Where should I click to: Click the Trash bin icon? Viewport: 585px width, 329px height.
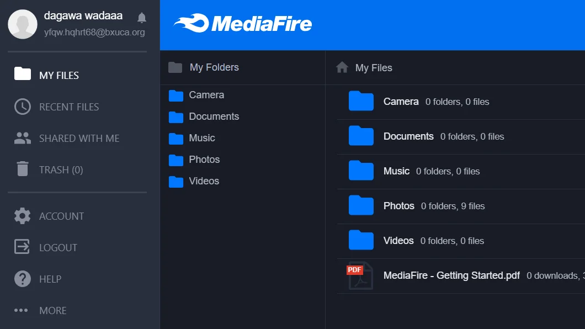pyautogui.click(x=23, y=168)
